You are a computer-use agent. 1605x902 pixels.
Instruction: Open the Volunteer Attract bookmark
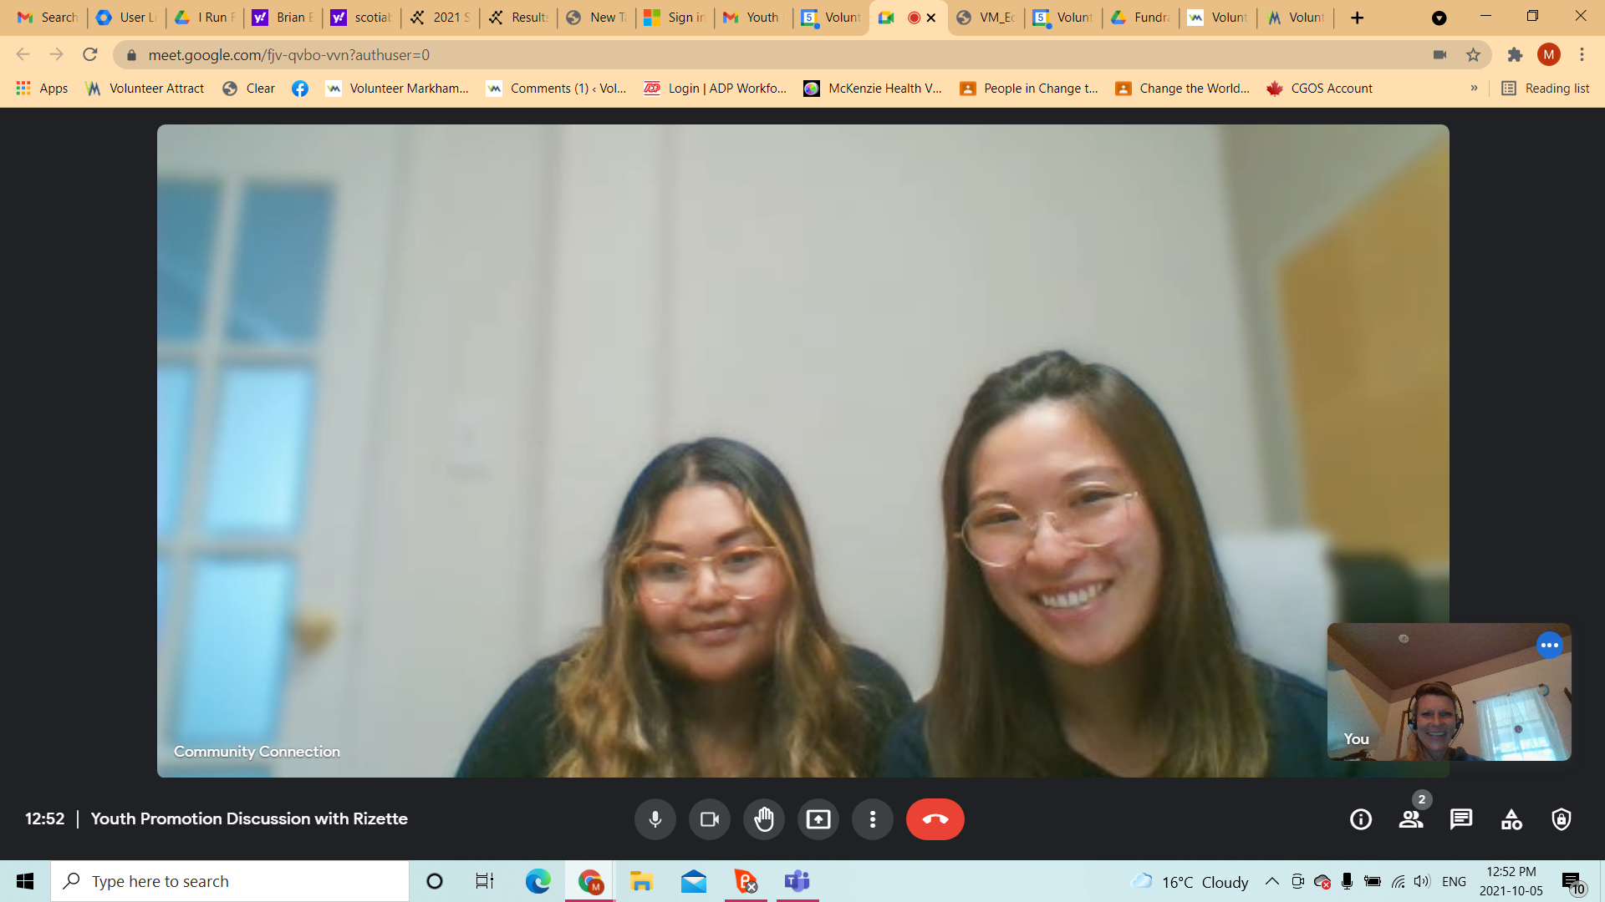145,88
